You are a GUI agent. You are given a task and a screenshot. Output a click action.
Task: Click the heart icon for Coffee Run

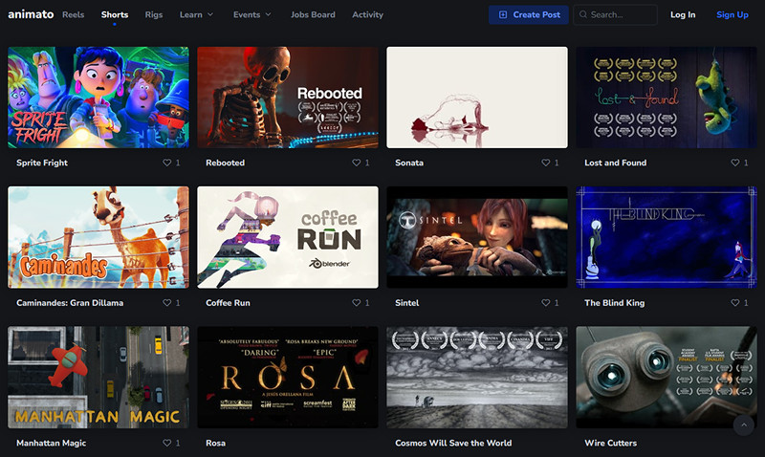click(x=356, y=303)
